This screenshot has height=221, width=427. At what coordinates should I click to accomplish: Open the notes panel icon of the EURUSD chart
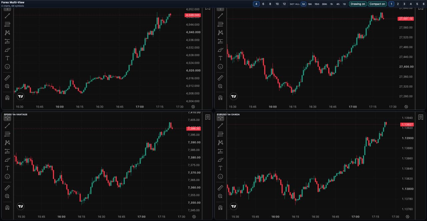pos(421,117)
